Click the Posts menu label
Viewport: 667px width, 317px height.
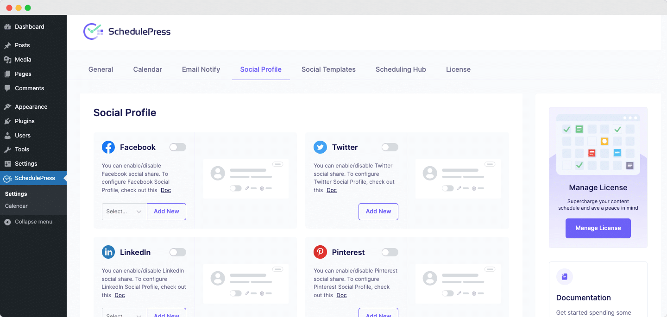[x=22, y=45]
